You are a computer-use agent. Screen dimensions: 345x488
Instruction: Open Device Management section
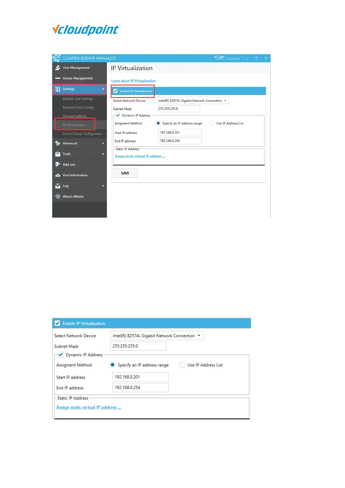tap(80, 78)
